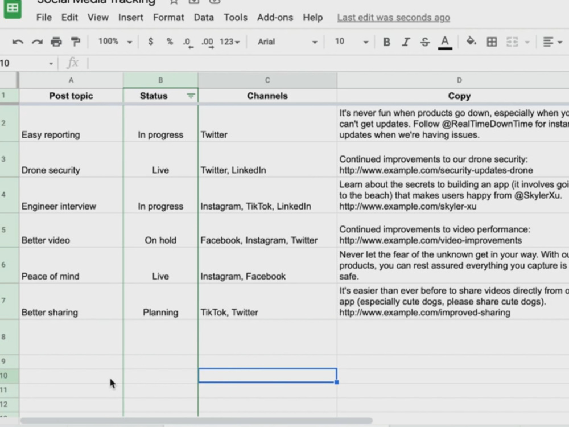Image resolution: width=569 pixels, height=427 pixels.
Task: Select the 'Channels' header cell
Action: (267, 96)
